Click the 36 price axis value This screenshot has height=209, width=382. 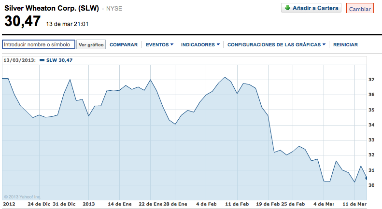(371, 95)
